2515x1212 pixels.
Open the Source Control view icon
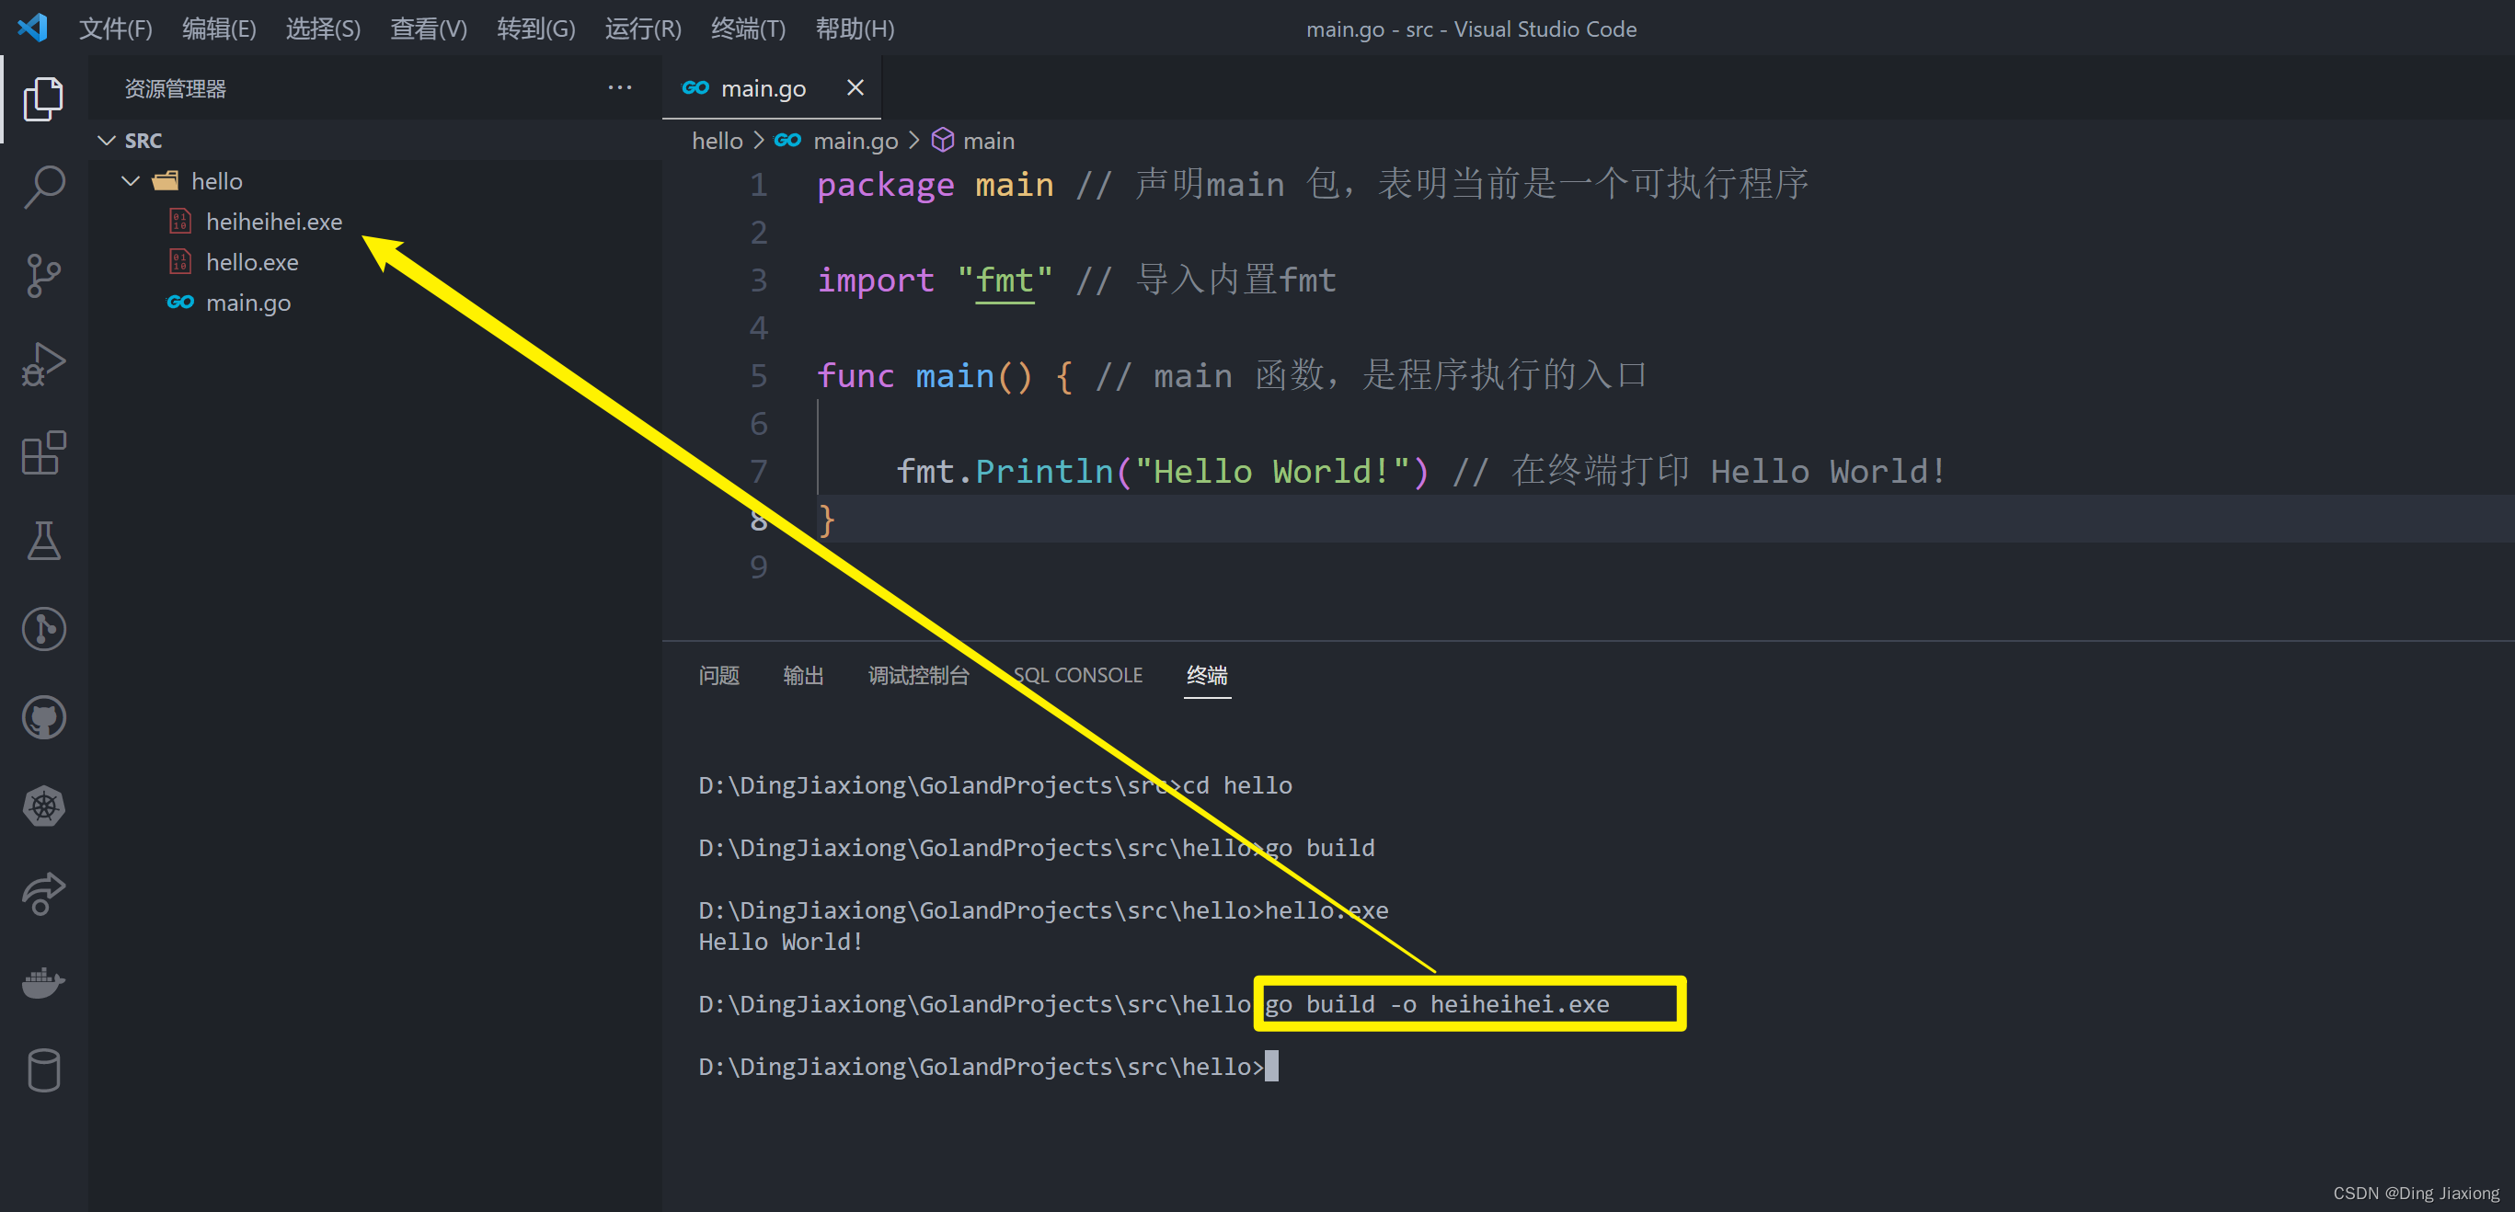tap(43, 275)
